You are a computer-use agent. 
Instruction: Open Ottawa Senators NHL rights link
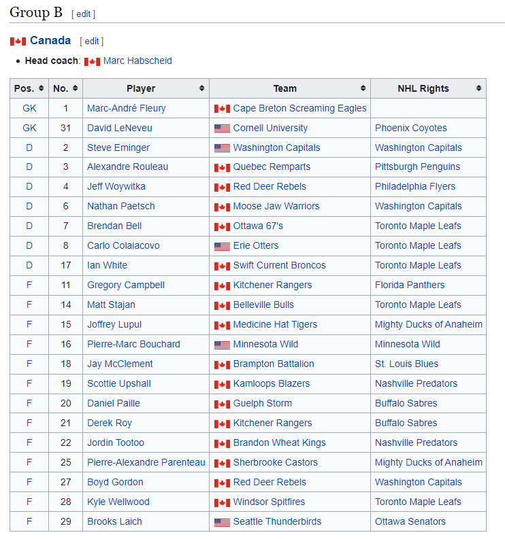410,521
